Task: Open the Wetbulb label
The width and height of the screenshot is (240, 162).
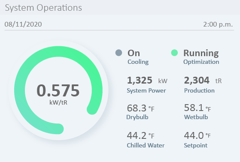Action: (x=196, y=117)
